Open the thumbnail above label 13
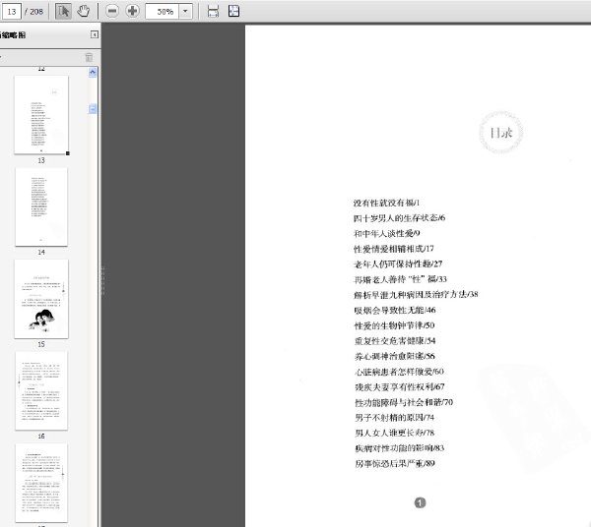This screenshot has height=527, width=591. point(41,115)
